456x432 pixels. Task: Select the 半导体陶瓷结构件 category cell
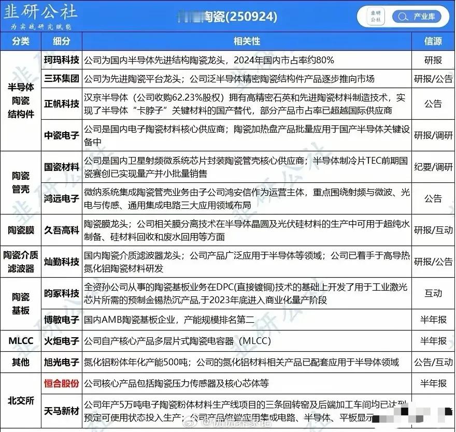(x=21, y=100)
